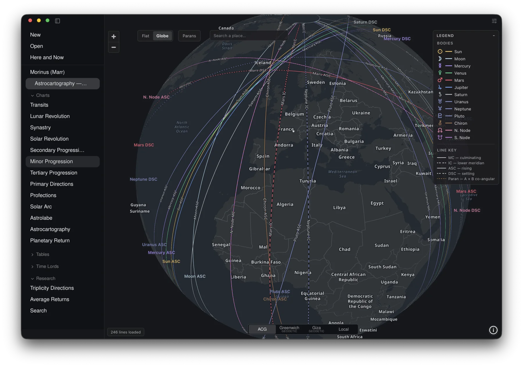Click the Saturn line color swatch
The image size is (523, 367).
[449, 95]
